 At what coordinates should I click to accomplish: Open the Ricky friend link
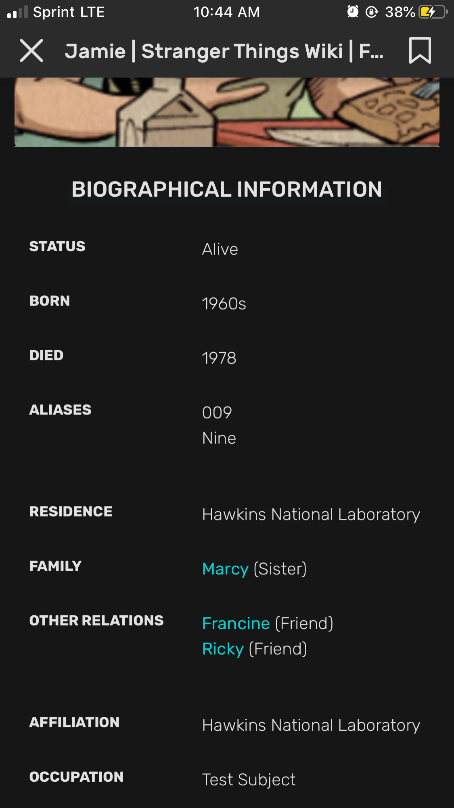pos(223,649)
